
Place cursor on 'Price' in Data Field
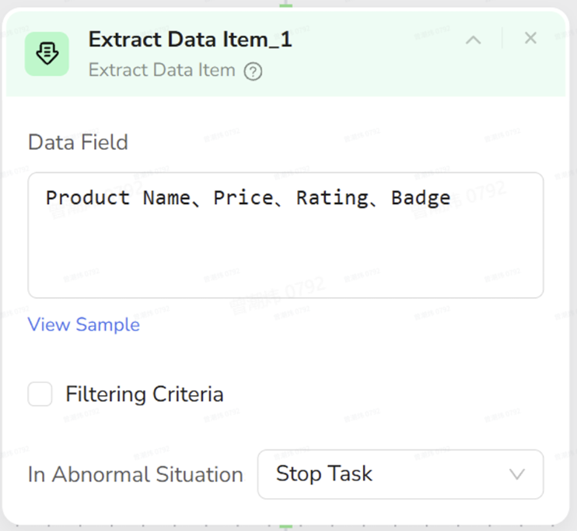243,198
